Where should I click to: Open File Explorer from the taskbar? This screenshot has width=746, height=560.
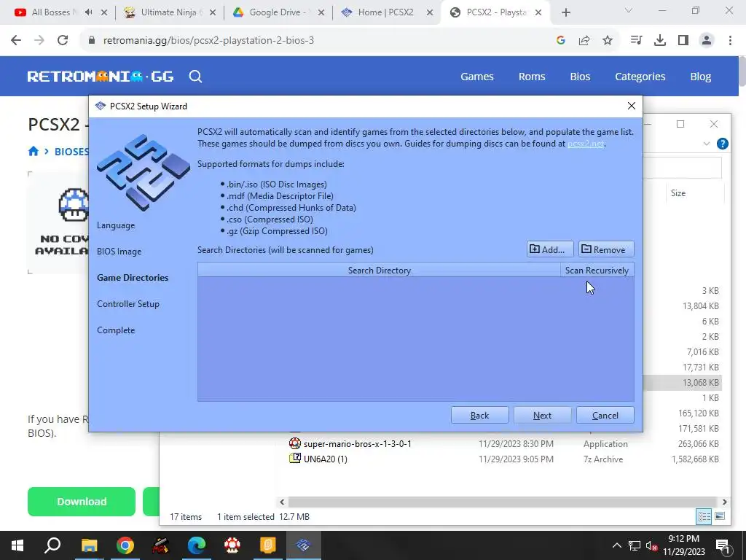click(x=89, y=545)
